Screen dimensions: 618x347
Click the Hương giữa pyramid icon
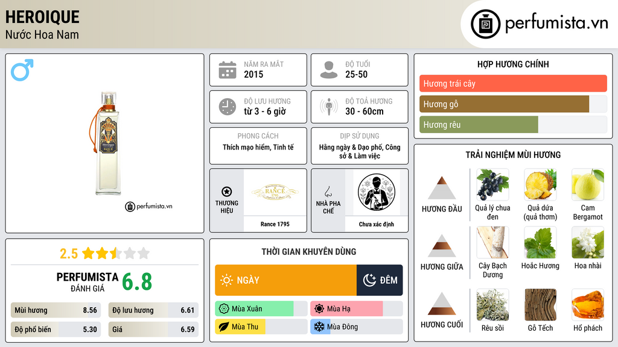click(442, 246)
